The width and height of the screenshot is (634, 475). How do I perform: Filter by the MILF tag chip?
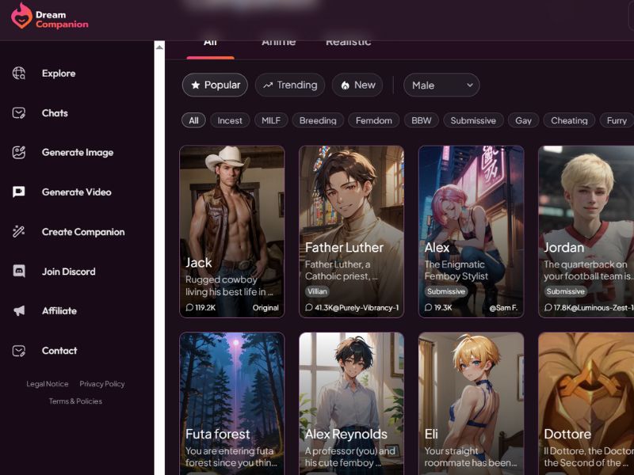point(271,120)
